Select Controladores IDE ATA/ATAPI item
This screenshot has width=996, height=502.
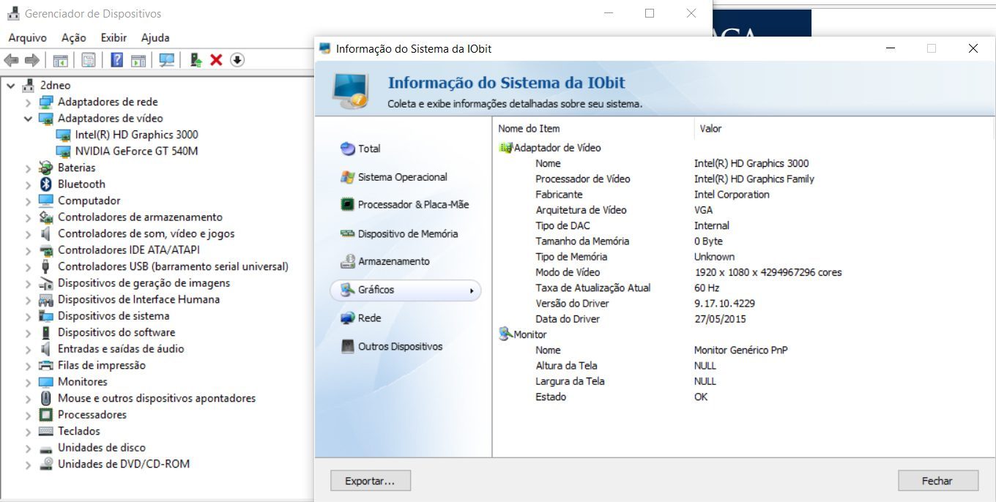coord(129,250)
